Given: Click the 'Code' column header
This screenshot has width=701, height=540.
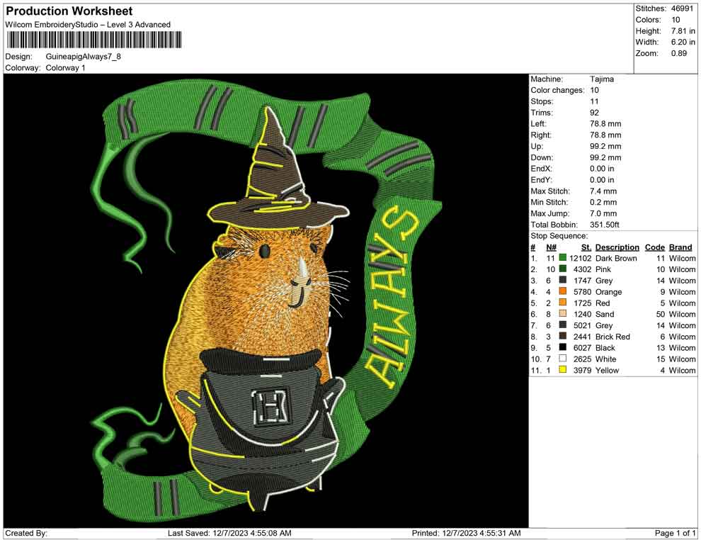Looking at the screenshot, I should (x=655, y=247).
